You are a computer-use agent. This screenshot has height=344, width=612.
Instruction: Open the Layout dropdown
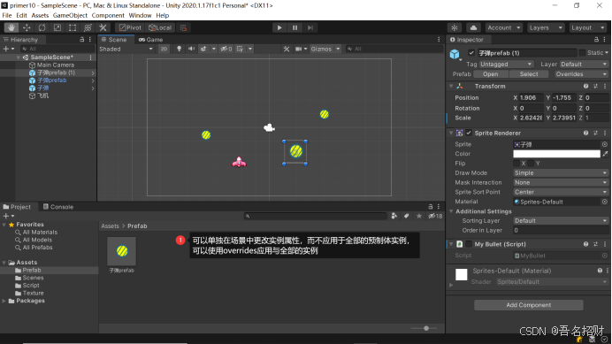587,27
